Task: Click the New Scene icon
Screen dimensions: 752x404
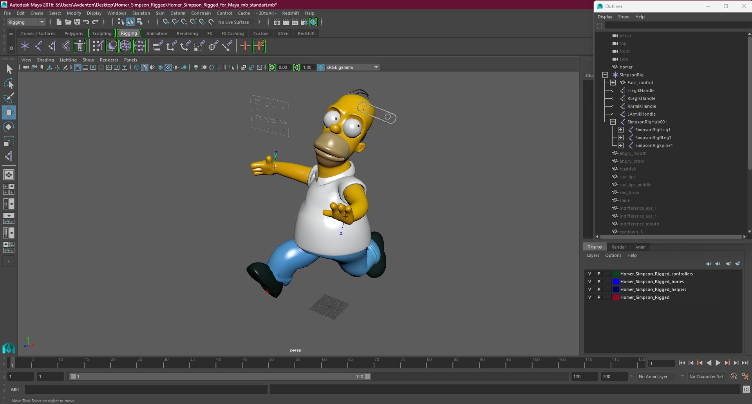Action: click(59, 22)
